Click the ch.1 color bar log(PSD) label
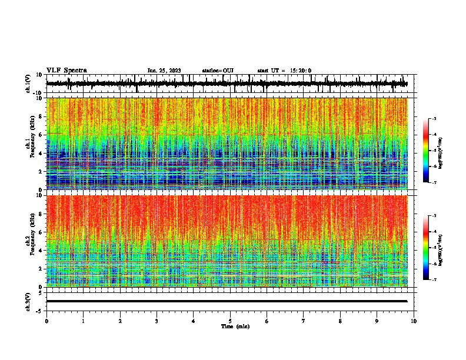466x360 pixels. (440, 153)
